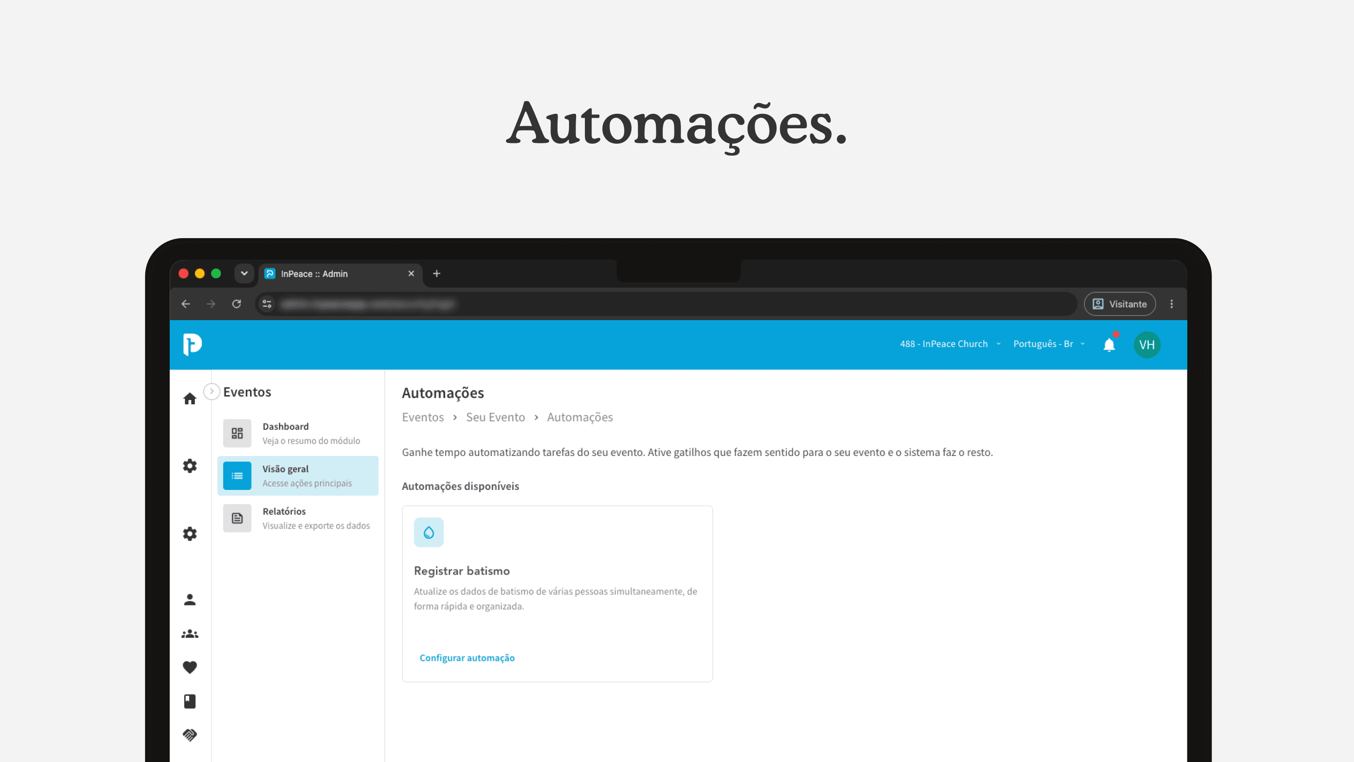The image size is (1354, 762).
Task: Click the upper gear icon in the sidebar
Action: [x=190, y=466]
